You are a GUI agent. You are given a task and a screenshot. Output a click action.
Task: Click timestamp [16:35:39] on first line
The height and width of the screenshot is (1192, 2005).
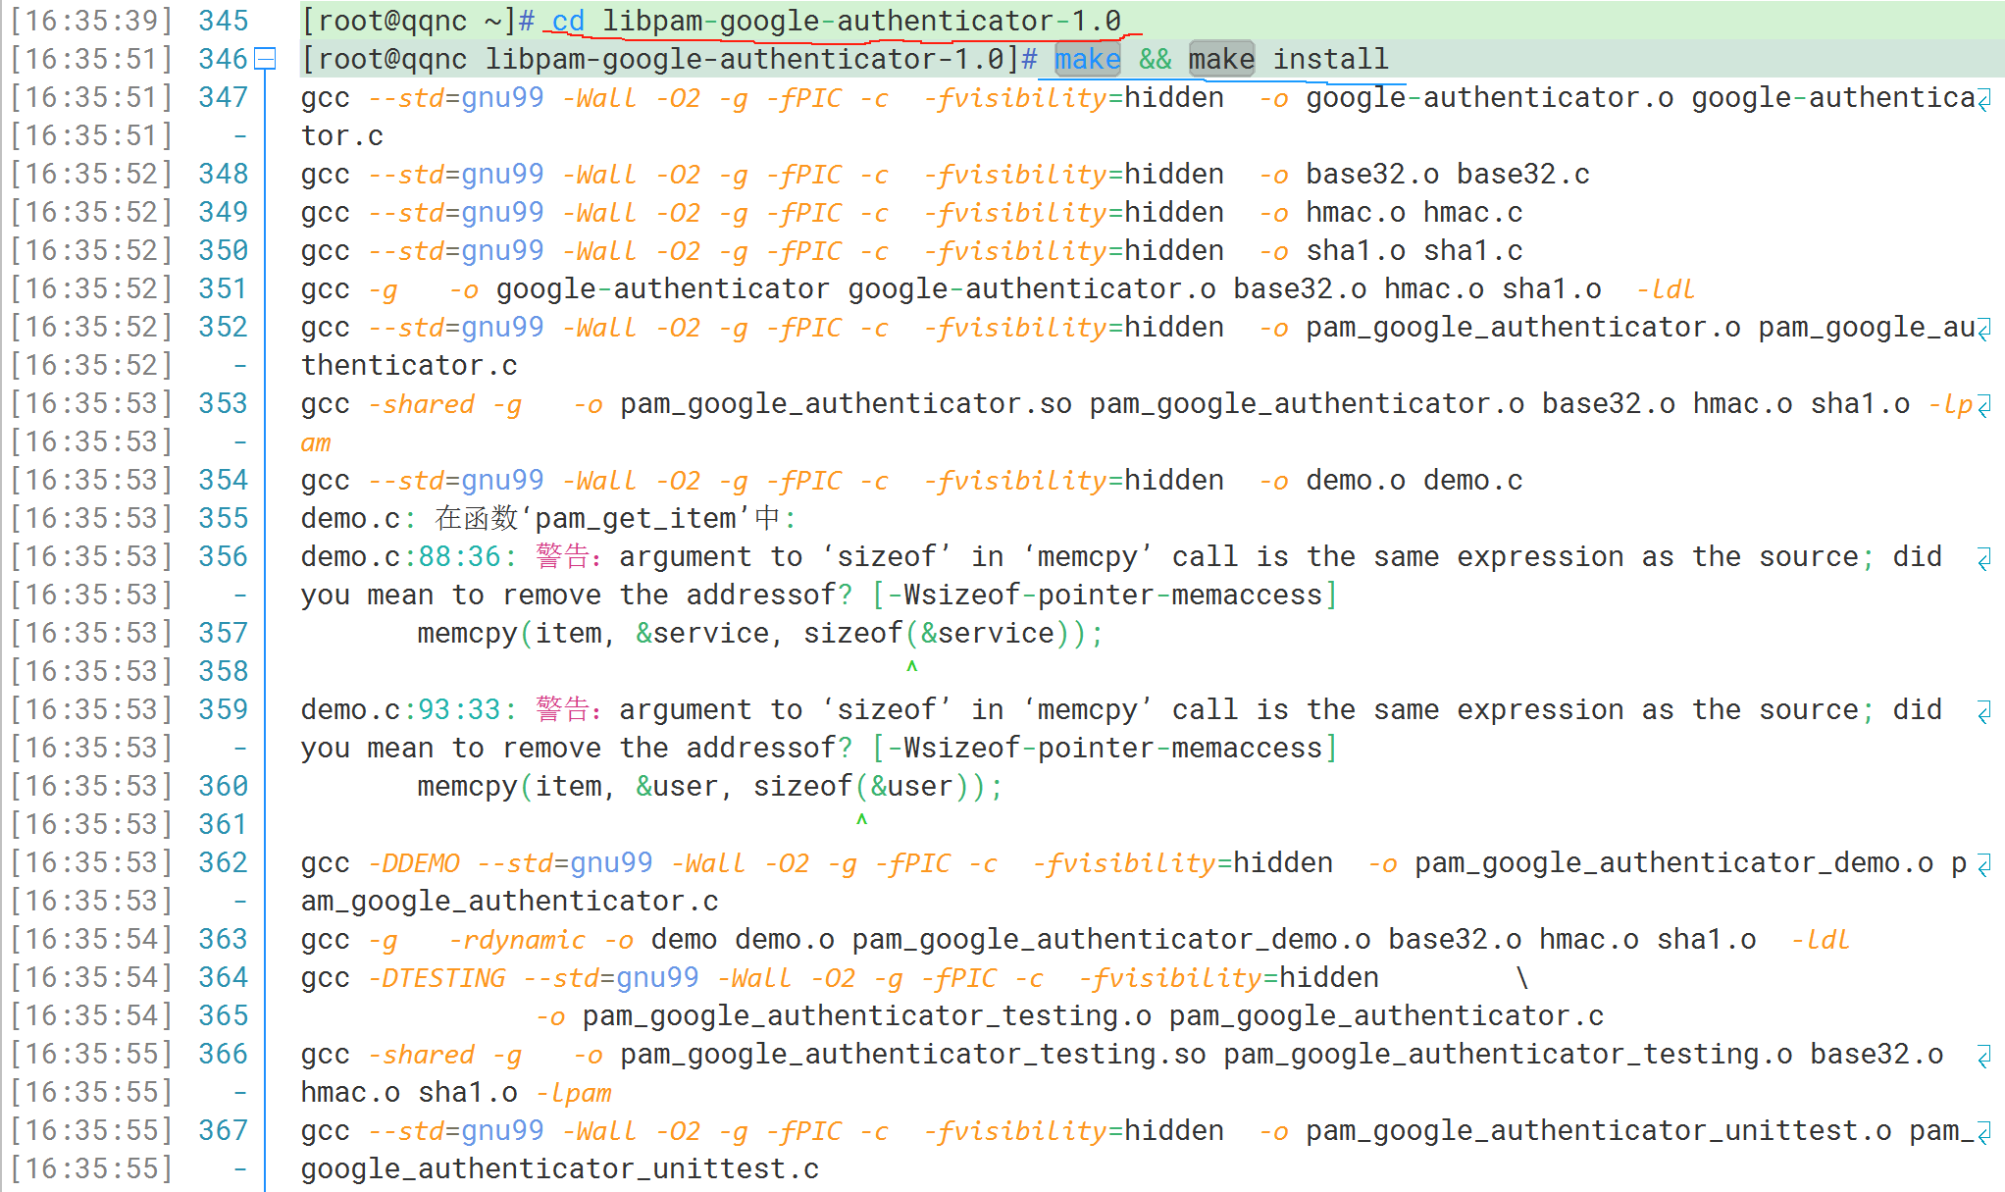[92, 22]
